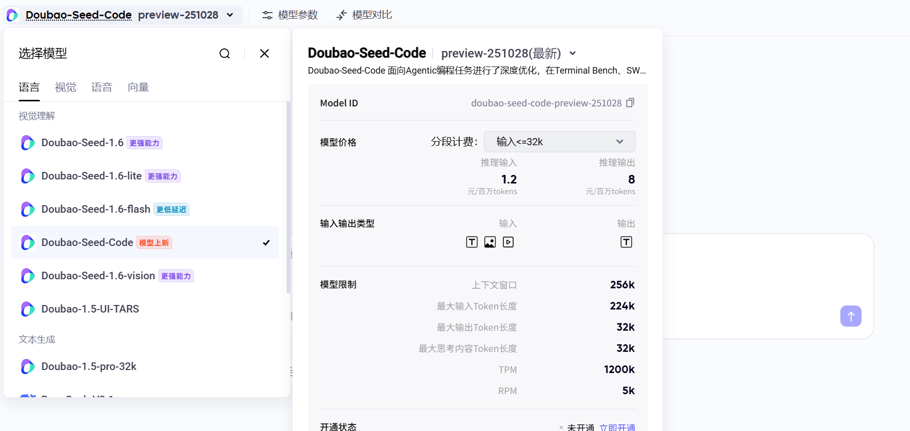Click the 视觉理解 section header
Screen dimensions: 910x431
(37, 116)
